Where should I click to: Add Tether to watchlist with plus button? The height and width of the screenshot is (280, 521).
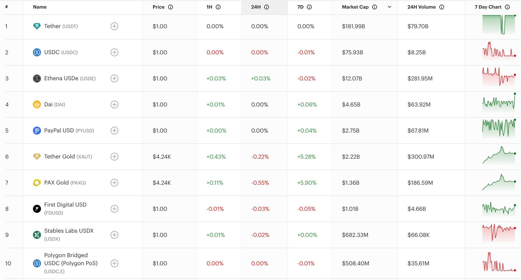point(114,26)
